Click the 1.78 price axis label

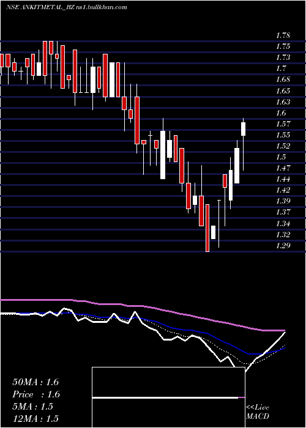tap(283, 35)
